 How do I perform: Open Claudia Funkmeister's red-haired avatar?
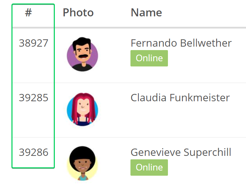click(82, 109)
